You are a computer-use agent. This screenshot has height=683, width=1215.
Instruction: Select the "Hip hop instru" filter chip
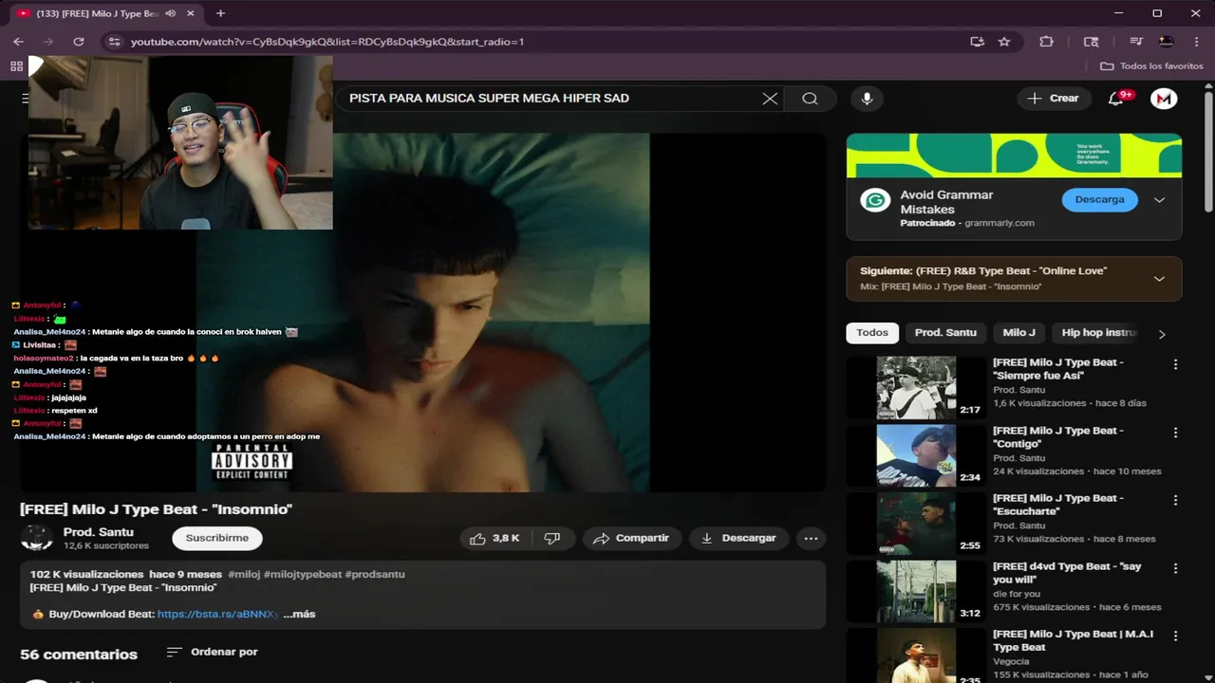point(1099,333)
